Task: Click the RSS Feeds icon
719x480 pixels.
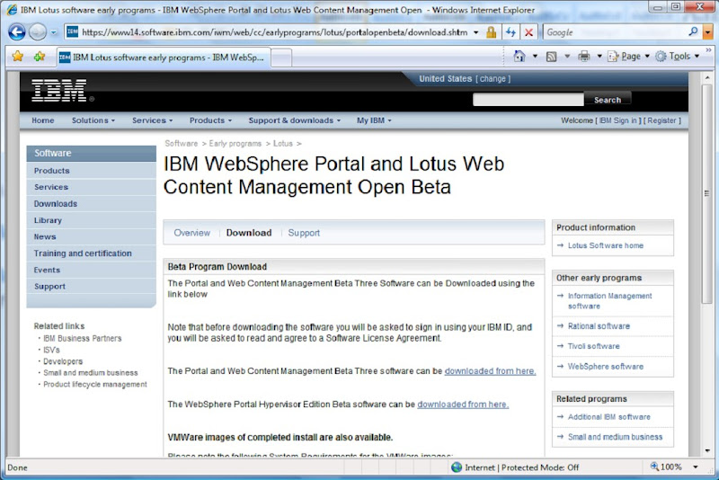Action: click(x=552, y=57)
